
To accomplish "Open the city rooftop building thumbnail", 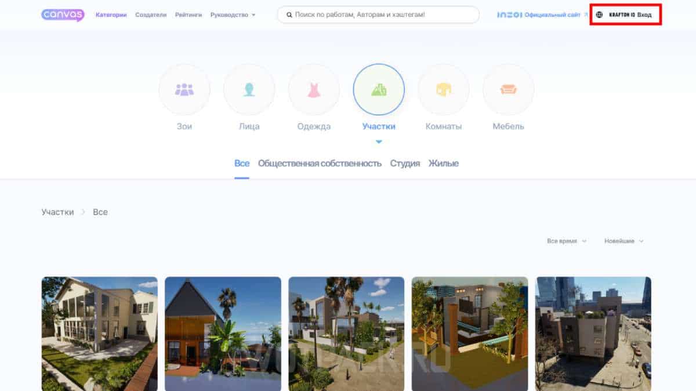I will [593, 334].
